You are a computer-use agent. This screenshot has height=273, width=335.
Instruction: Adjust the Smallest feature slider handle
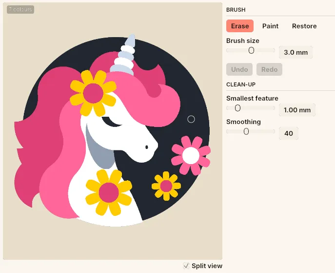point(237,108)
